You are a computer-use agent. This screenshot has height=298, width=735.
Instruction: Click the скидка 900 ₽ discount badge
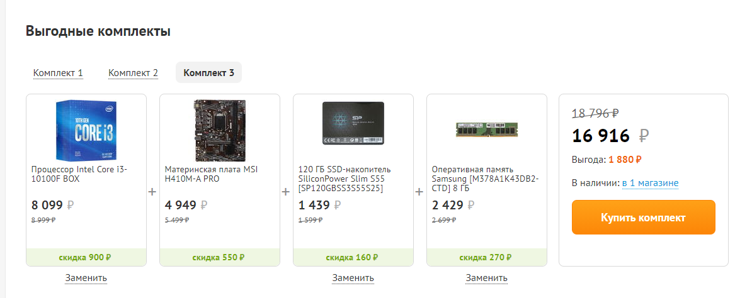coord(86,257)
